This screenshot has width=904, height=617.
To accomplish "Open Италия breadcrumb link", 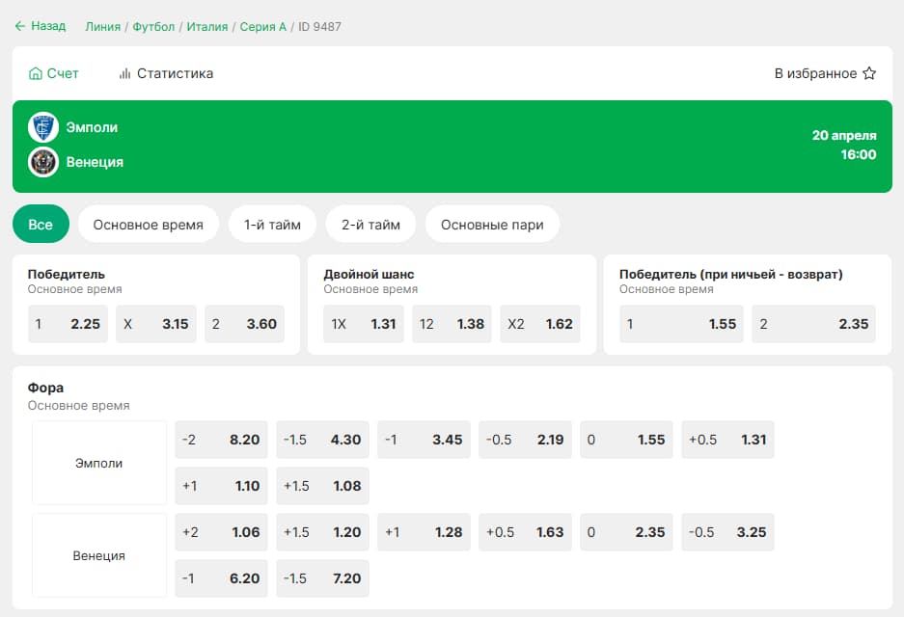I will 207,26.
